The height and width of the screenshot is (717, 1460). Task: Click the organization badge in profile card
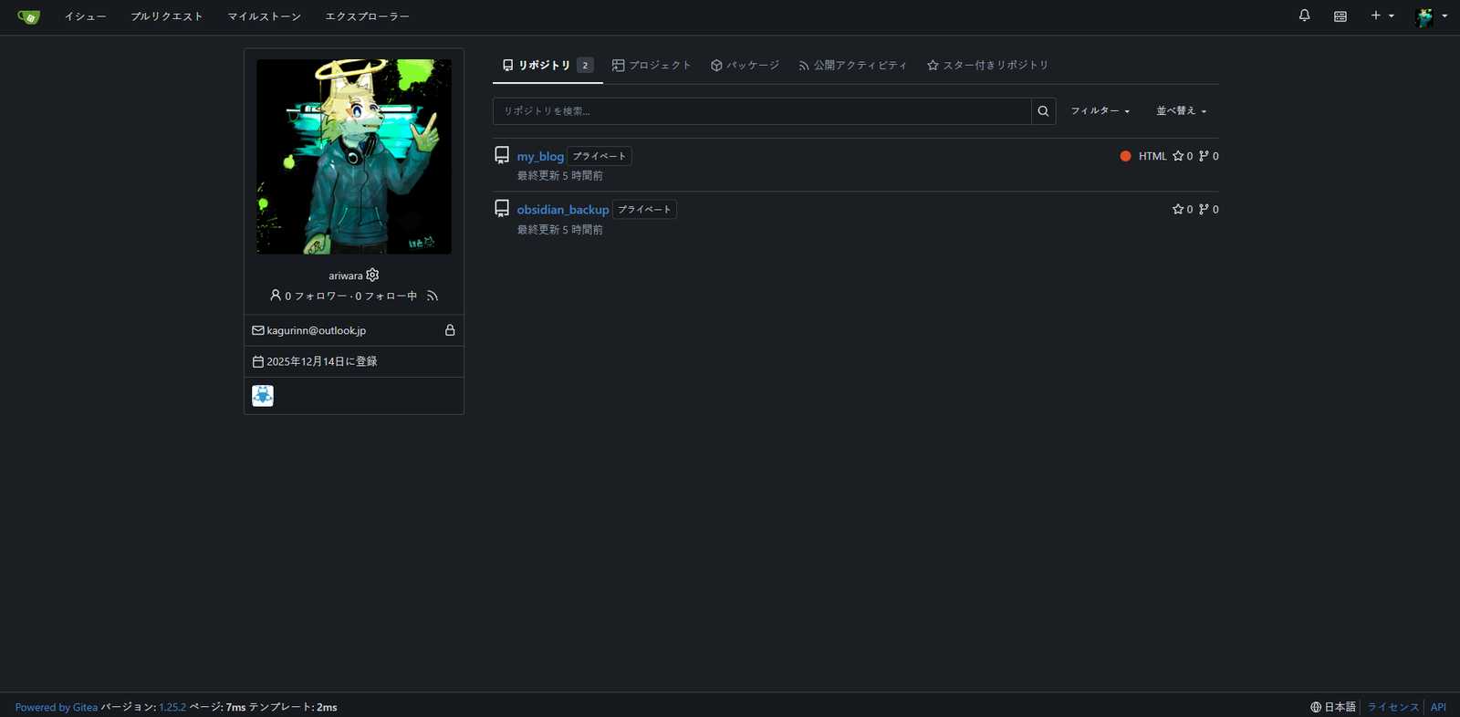click(x=263, y=396)
